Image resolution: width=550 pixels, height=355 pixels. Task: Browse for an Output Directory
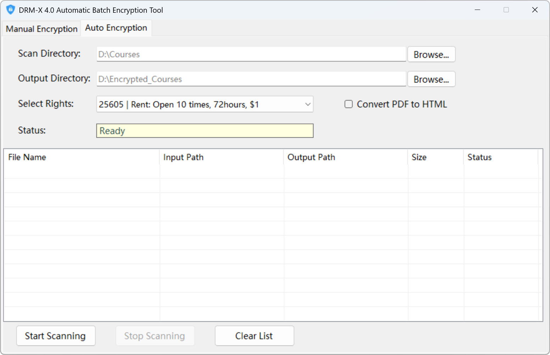(431, 79)
